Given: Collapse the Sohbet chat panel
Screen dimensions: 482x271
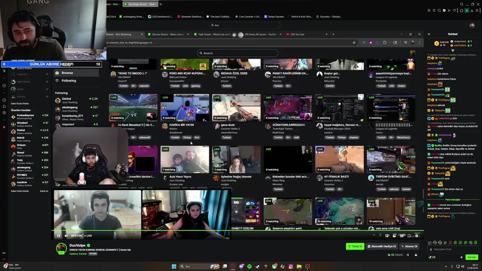Looking at the screenshot, I should pyautogui.click(x=429, y=34).
